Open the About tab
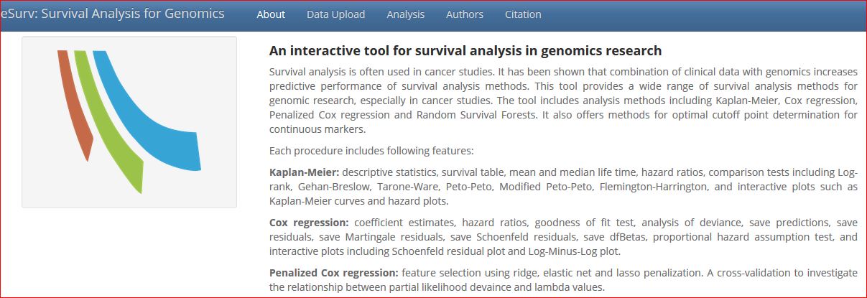Viewport: 867px width, 298px height. click(271, 14)
